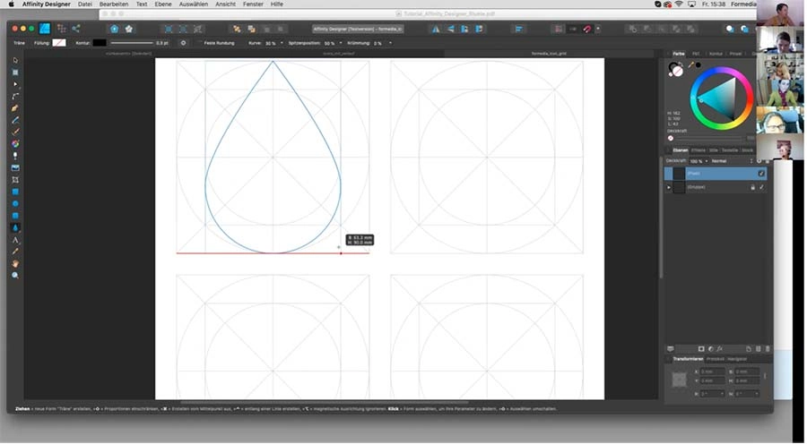Toggle visibility of the Gruppe layer
This screenshot has height=444, width=807.
[x=761, y=187]
